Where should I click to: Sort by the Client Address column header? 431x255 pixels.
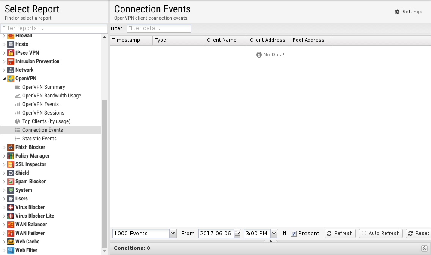(268, 40)
